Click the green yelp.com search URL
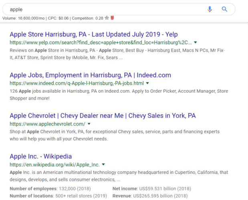The height and width of the screenshot is (200, 248). 101,42
